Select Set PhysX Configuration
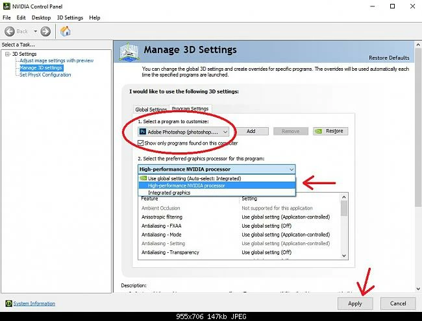 tap(45, 75)
